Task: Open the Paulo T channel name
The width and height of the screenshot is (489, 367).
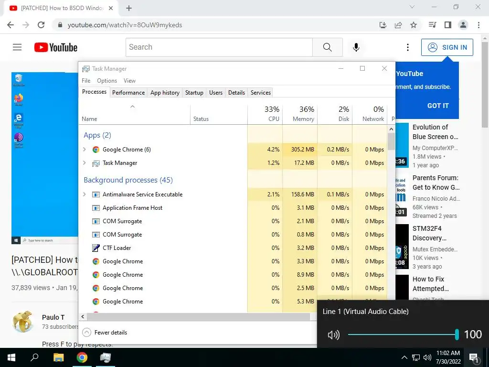Action: 53,317
